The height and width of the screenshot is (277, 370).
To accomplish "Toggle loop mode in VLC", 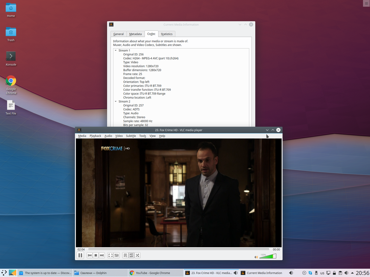I will click(x=131, y=255).
